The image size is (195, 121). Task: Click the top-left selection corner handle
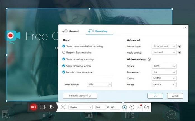tap(7, 9)
